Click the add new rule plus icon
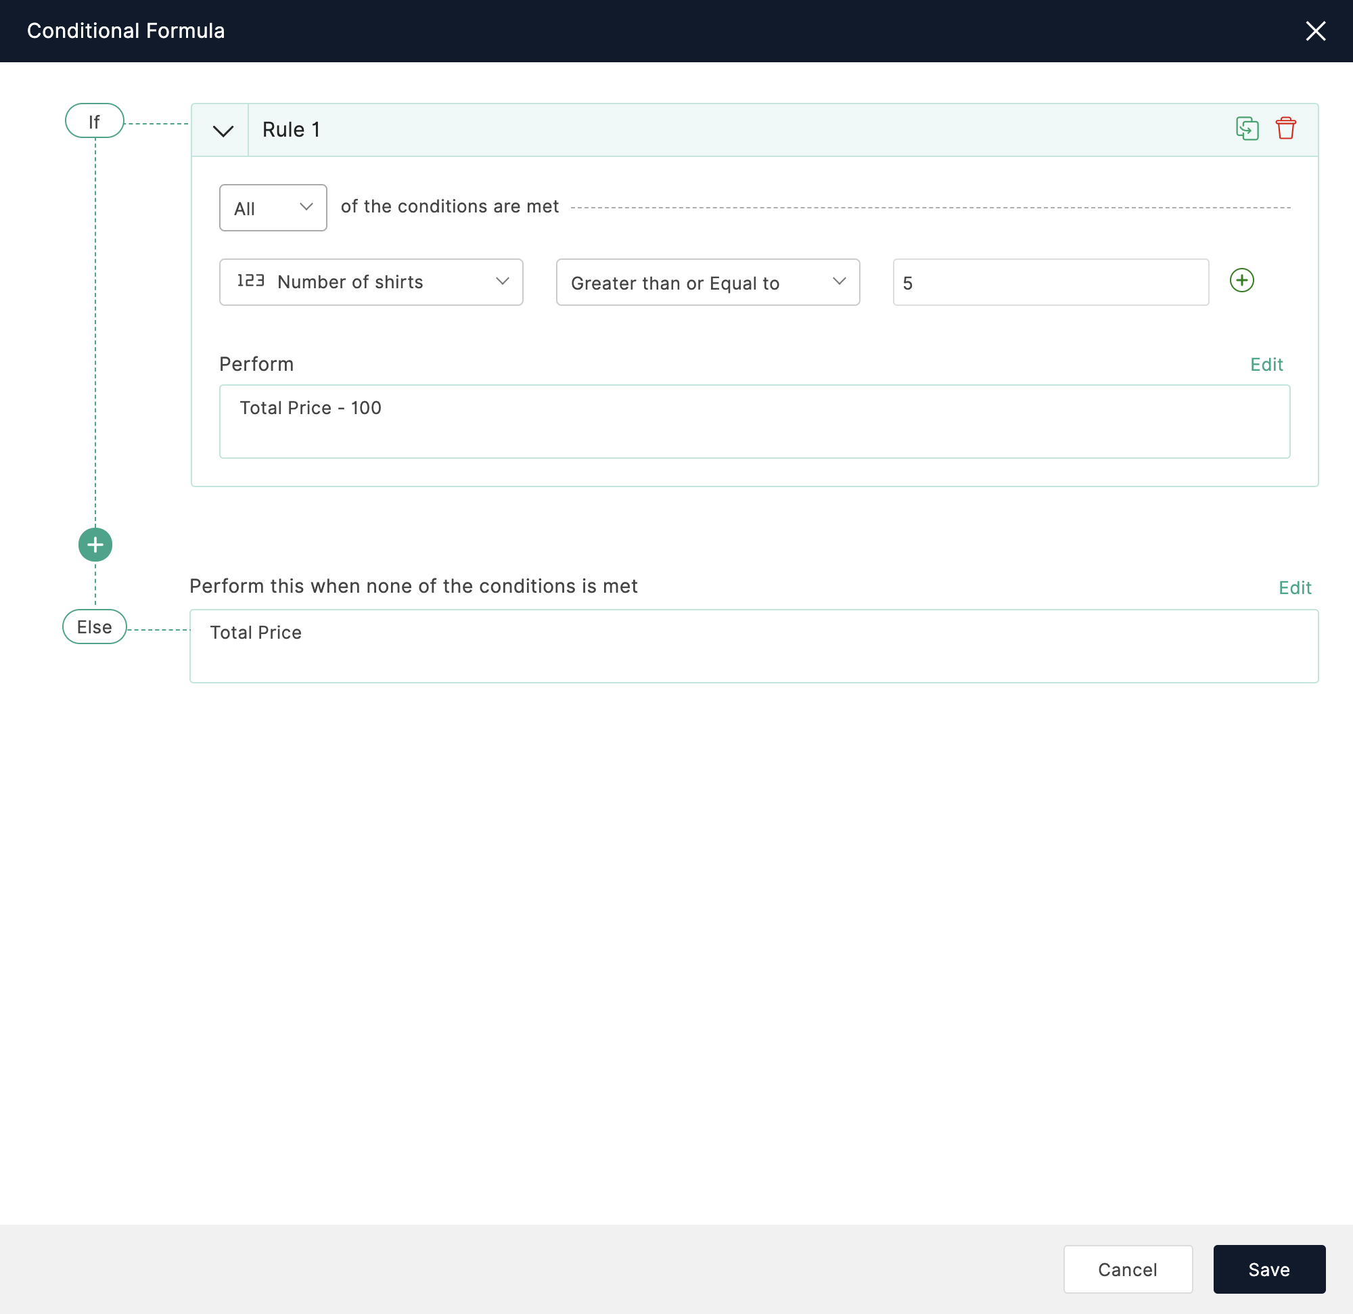The image size is (1353, 1314). (x=95, y=543)
